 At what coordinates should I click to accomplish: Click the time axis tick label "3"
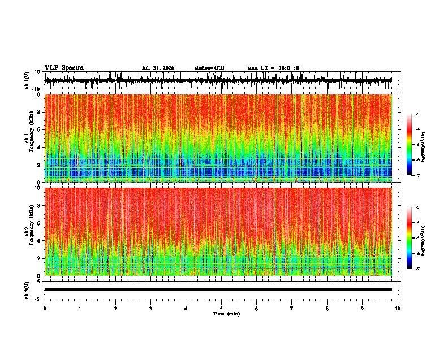tap(150, 309)
